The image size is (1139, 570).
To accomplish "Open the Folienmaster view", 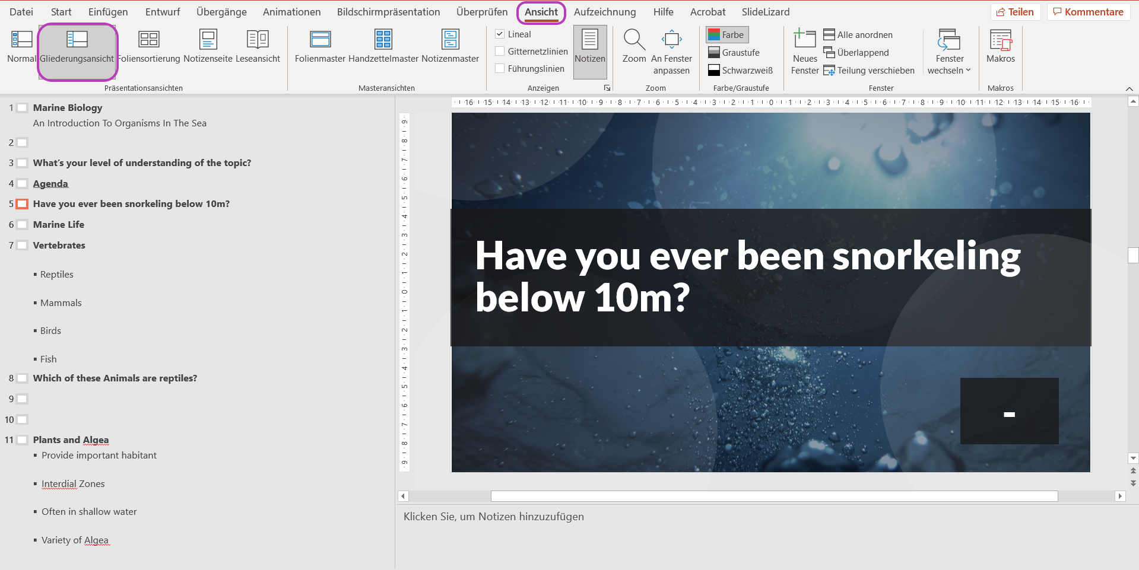I will point(320,46).
